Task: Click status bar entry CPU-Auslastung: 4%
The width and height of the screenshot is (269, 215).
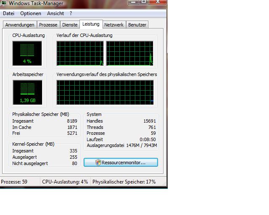Action: tap(65, 182)
